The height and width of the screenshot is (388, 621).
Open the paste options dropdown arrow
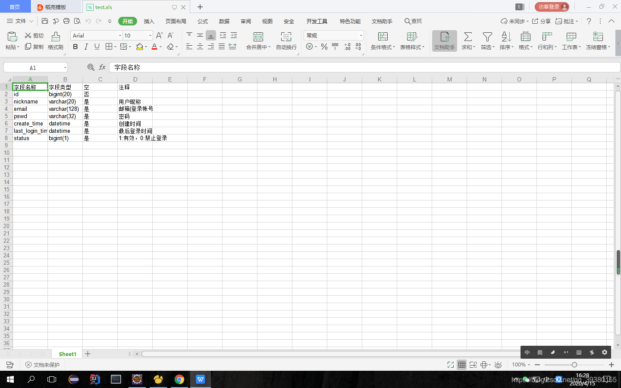18,47
